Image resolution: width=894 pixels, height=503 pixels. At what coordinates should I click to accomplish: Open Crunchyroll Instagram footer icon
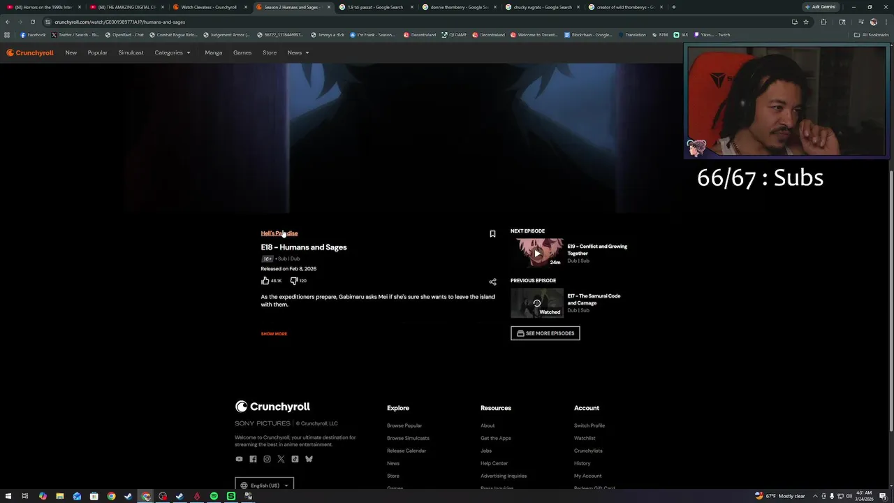click(x=267, y=459)
